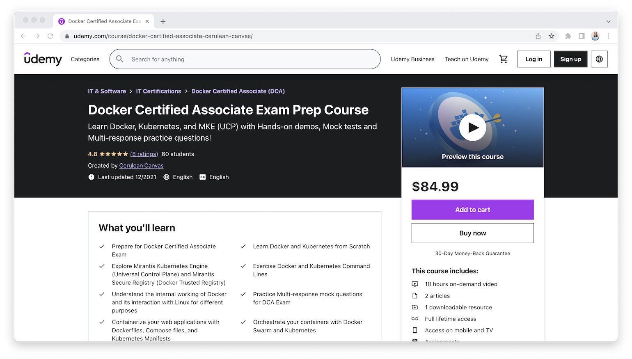Select the language globe icon
The width and height of the screenshot is (632, 359).
pyautogui.click(x=599, y=59)
